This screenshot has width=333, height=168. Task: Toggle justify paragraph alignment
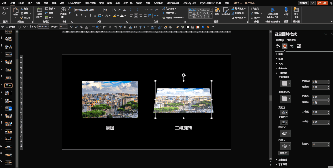[145, 15]
